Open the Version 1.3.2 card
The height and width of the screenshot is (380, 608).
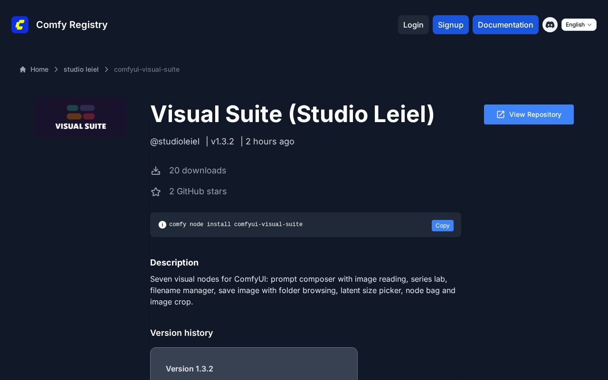click(x=254, y=364)
